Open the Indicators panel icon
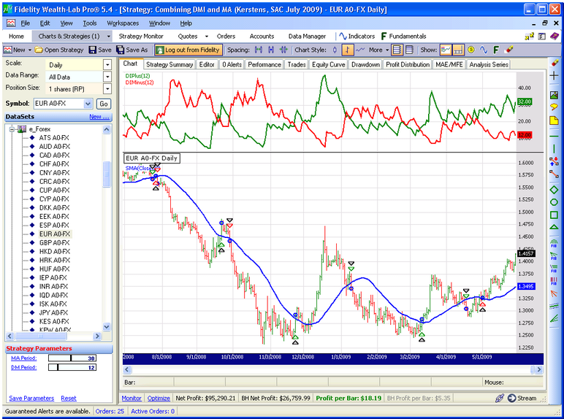 click(343, 36)
